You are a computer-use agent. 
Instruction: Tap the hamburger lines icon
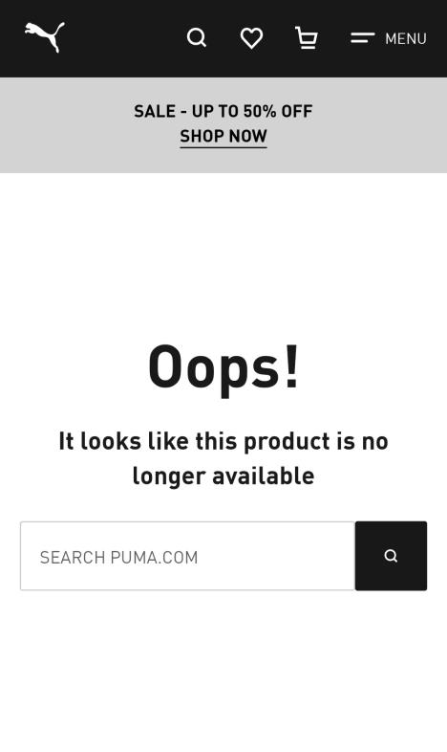(362, 38)
